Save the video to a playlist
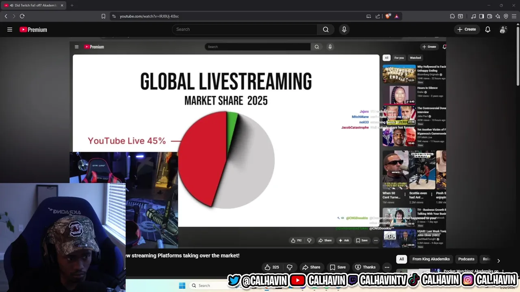This screenshot has height=292, width=520. point(338,267)
